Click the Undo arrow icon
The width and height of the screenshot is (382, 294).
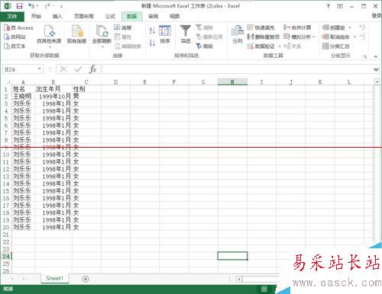31,6
